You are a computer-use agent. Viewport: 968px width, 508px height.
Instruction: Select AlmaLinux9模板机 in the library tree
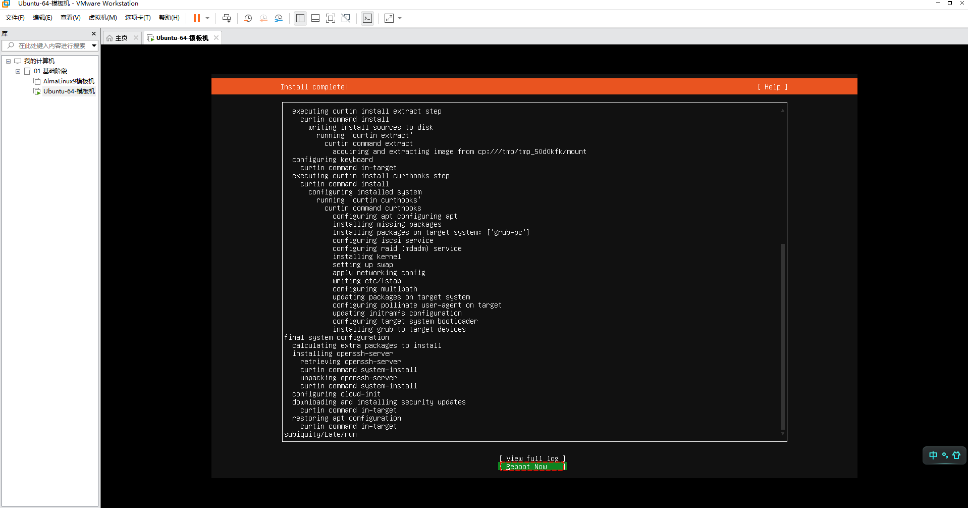(69, 81)
